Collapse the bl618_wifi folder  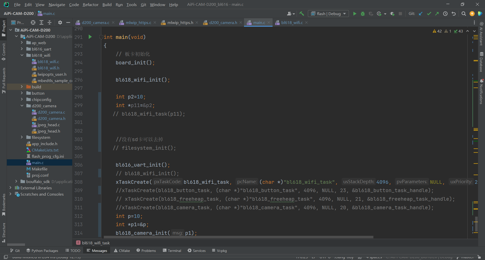coord(22,55)
